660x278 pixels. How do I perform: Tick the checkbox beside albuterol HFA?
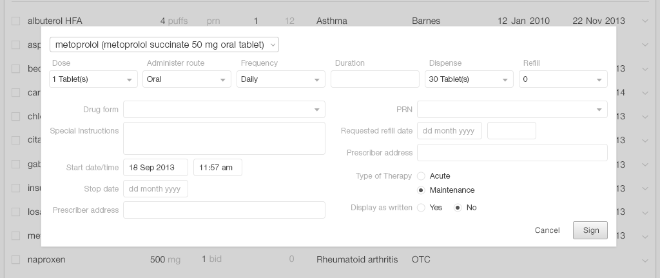pyautogui.click(x=16, y=21)
